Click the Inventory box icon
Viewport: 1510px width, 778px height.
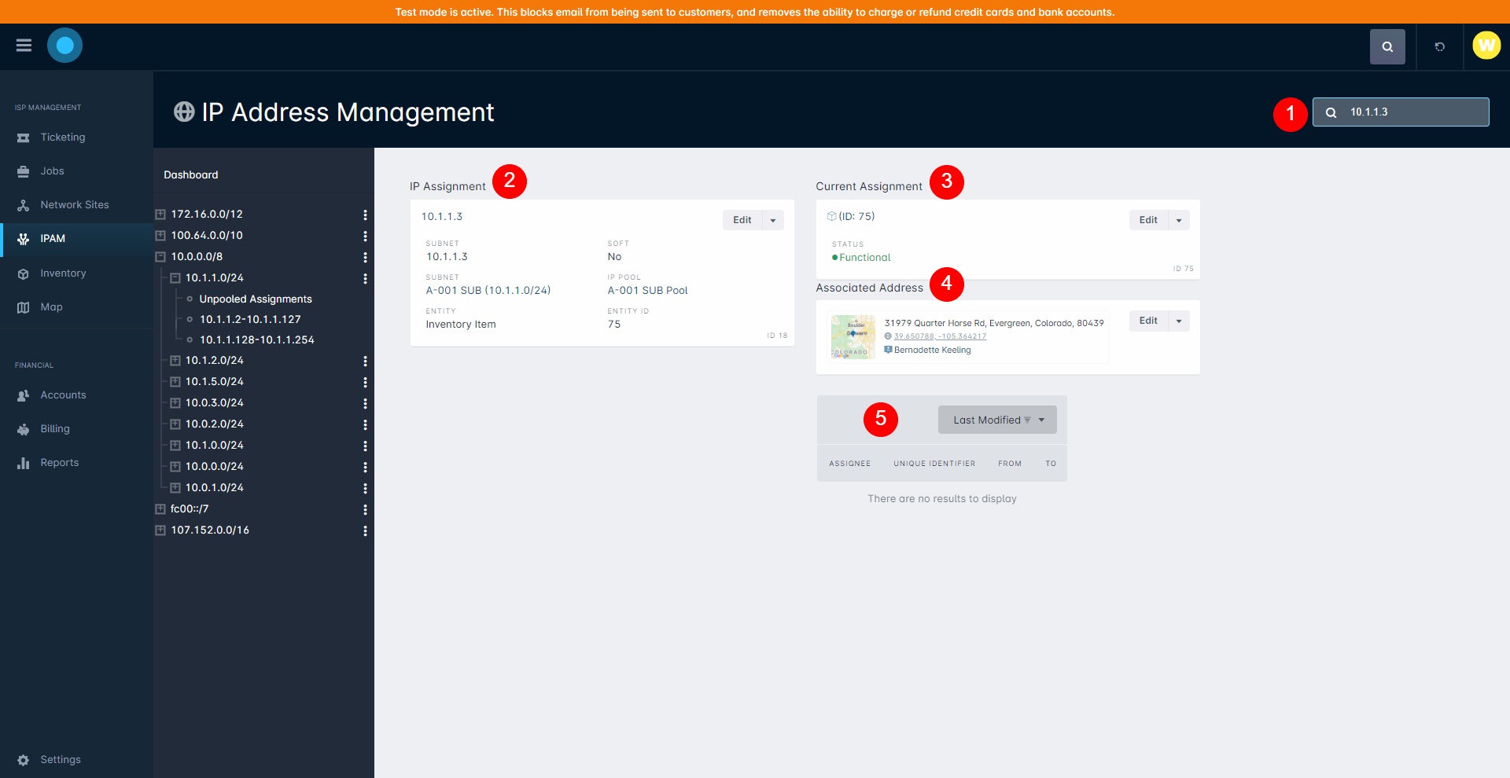point(24,273)
